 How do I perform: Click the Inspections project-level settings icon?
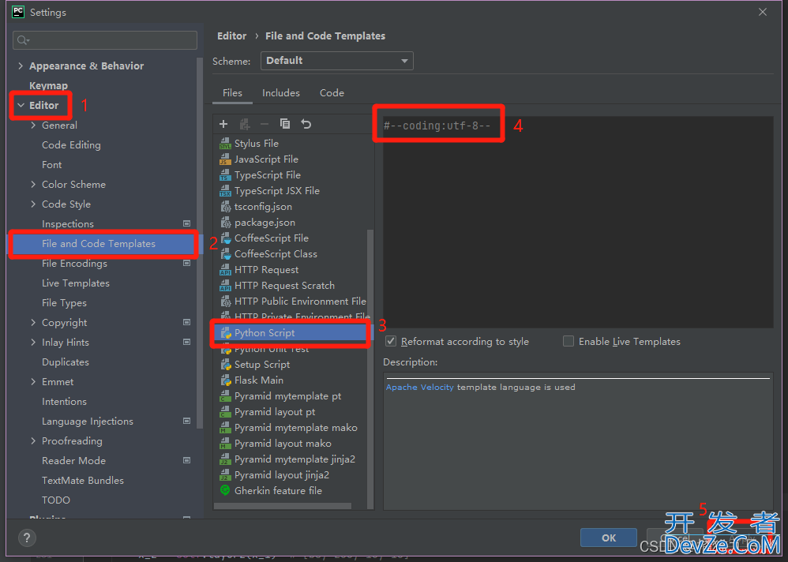(186, 223)
